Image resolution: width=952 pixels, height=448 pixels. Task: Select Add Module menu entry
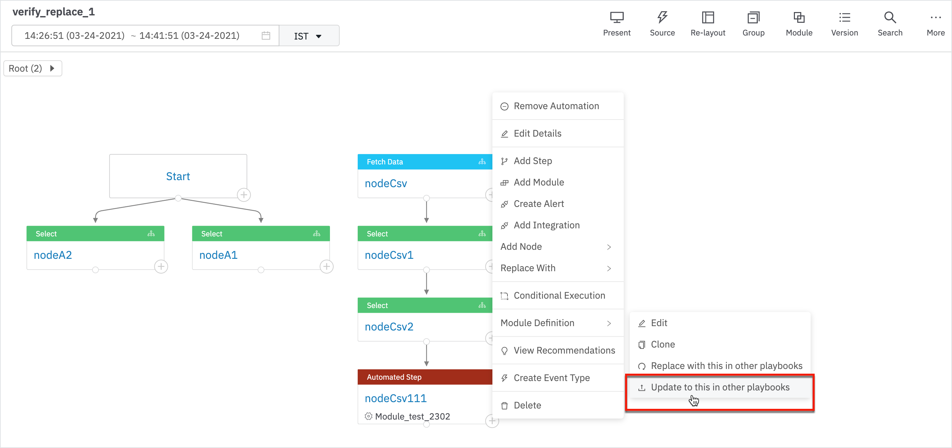coord(558,182)
